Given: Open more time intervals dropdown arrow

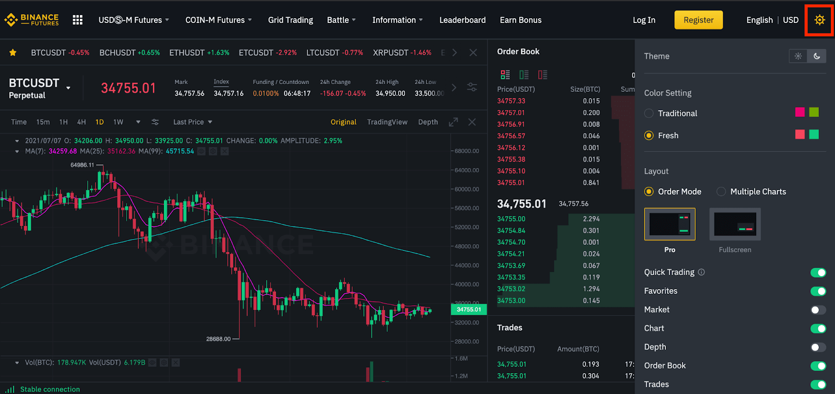Looking at the screenshot, I should 138,122.
